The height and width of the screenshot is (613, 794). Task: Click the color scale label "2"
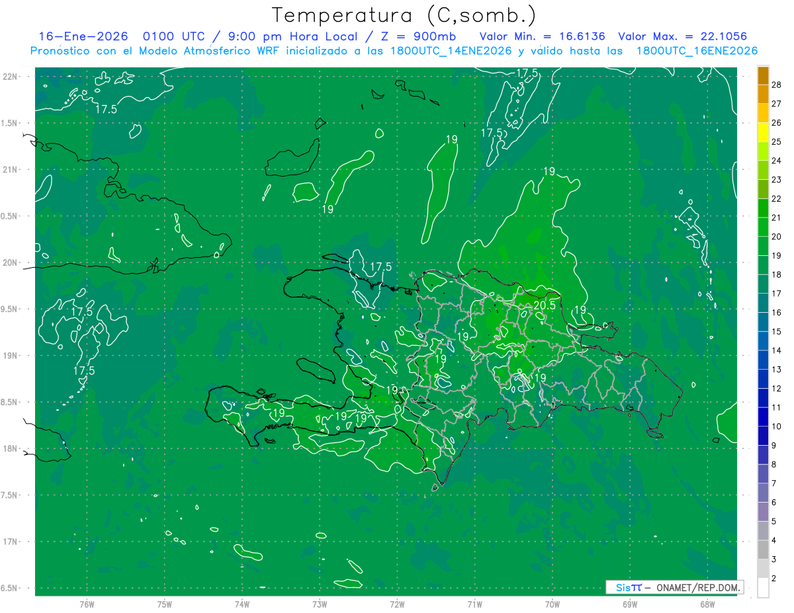pos(774,579)
